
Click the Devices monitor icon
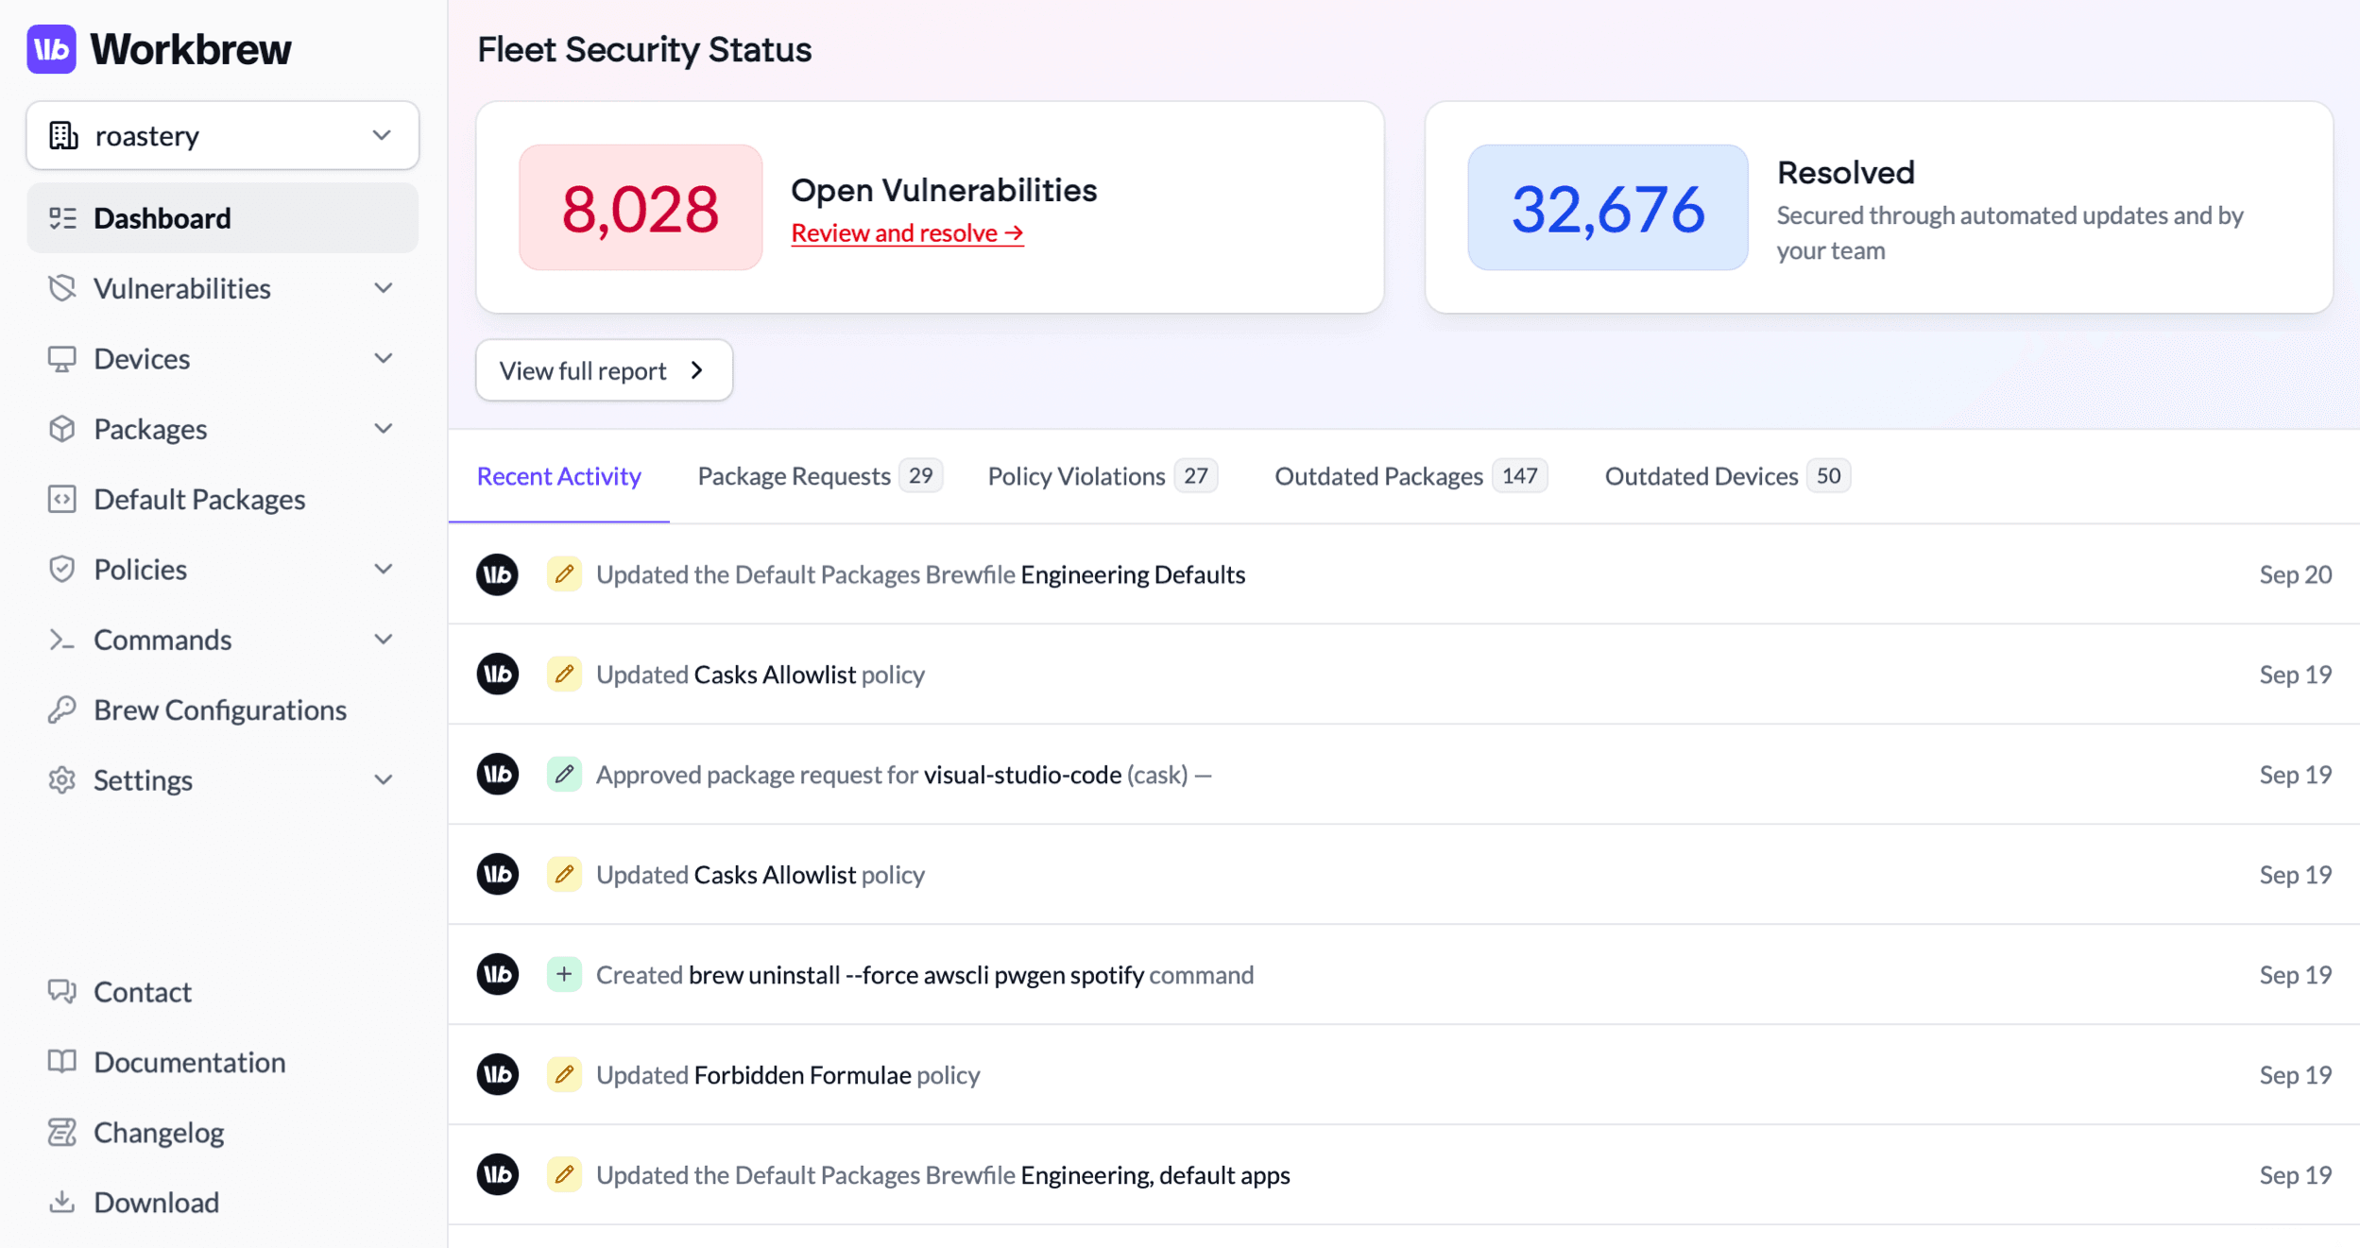pos(62,359)
